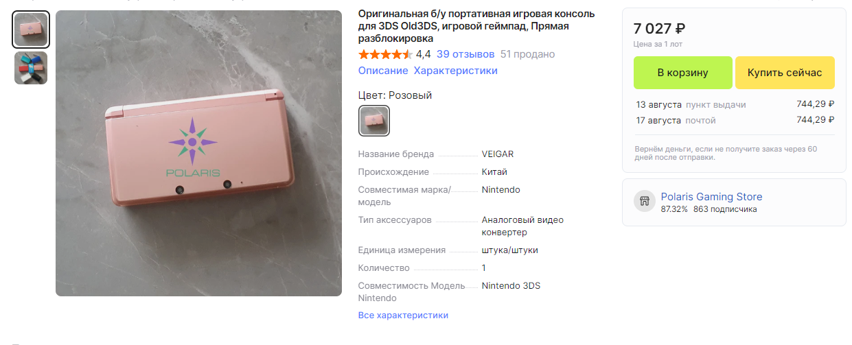Click the main pink 3DS product image

[x=198, y=153]
